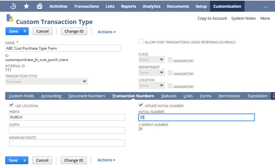Open the Analytics menu
Viewport: 275px width, 166px height.
[x=152, y=6]
